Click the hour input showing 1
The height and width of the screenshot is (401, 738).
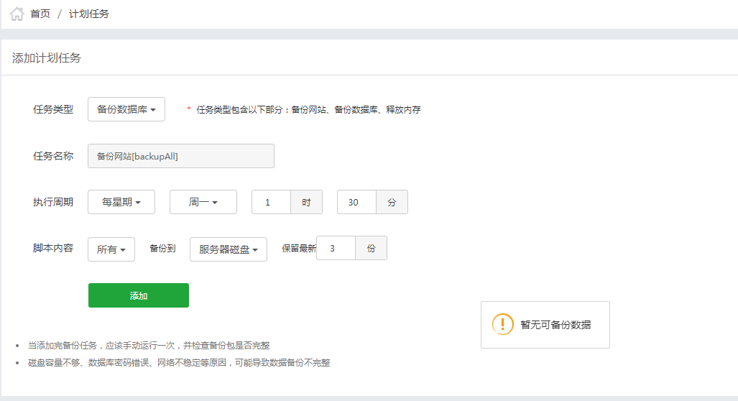(271, 202)
